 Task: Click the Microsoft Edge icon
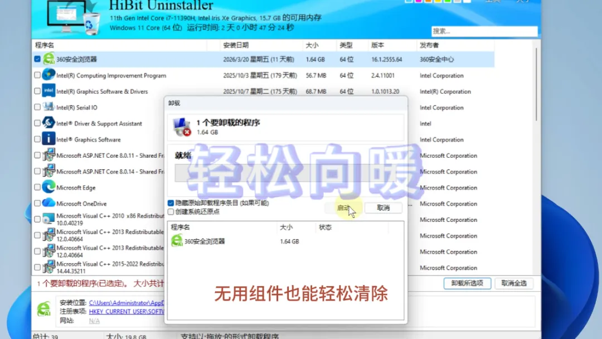[48, 187]
